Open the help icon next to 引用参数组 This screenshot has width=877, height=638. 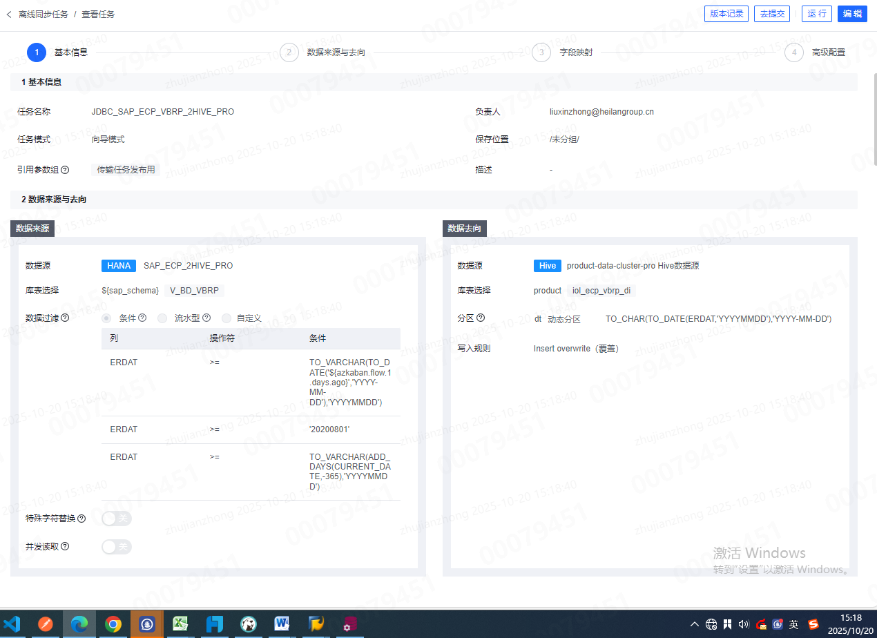65,170
